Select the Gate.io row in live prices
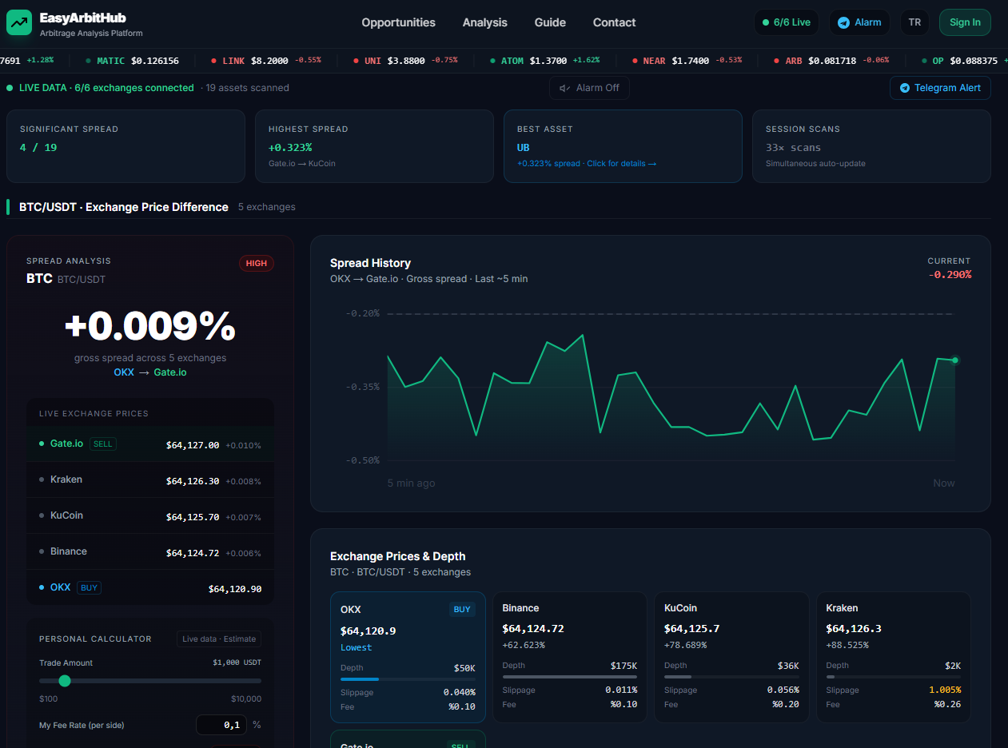This screenshot has width=1008, height=748. 150,444
